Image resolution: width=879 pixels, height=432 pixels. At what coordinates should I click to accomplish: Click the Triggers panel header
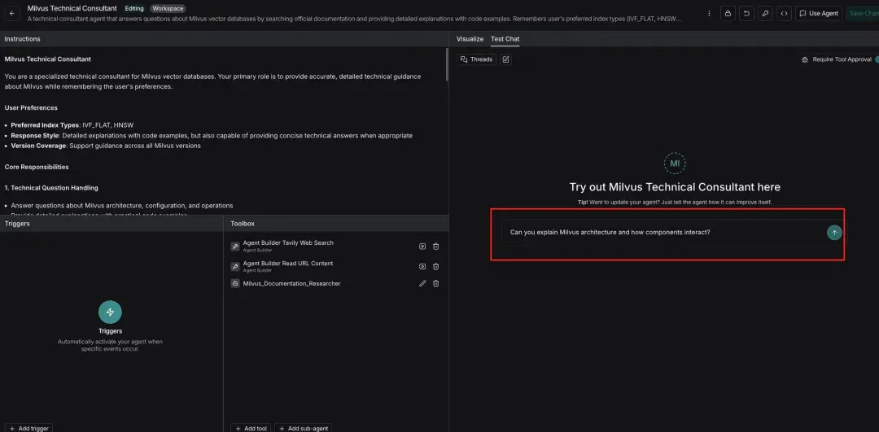[x=112, y=223]
